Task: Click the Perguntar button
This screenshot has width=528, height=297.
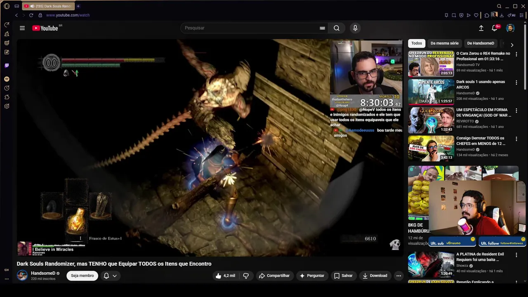Action: click(312, 276)
